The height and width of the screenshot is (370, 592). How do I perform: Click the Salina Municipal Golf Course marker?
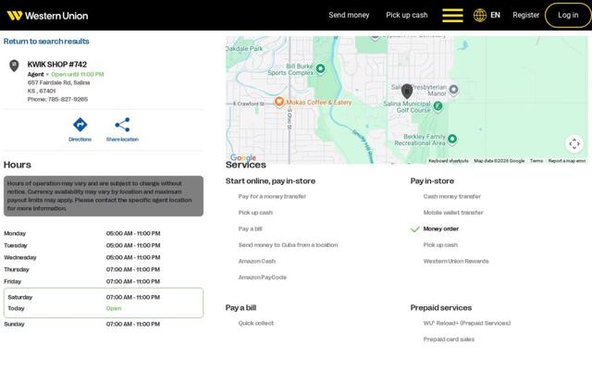tap(438, 106)
